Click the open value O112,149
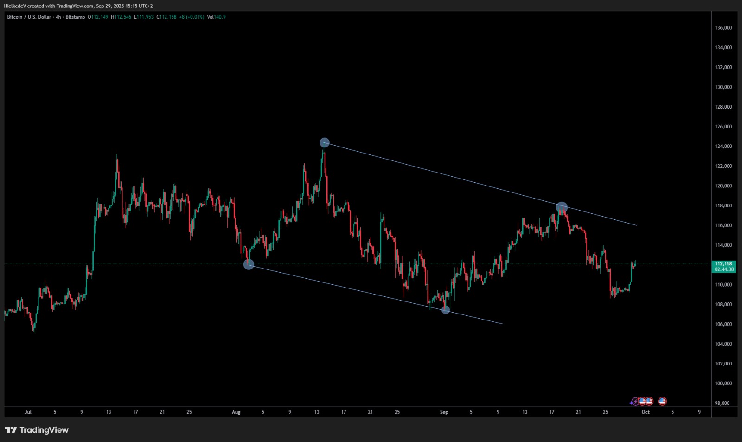The image size is (742, 442). 98,17
